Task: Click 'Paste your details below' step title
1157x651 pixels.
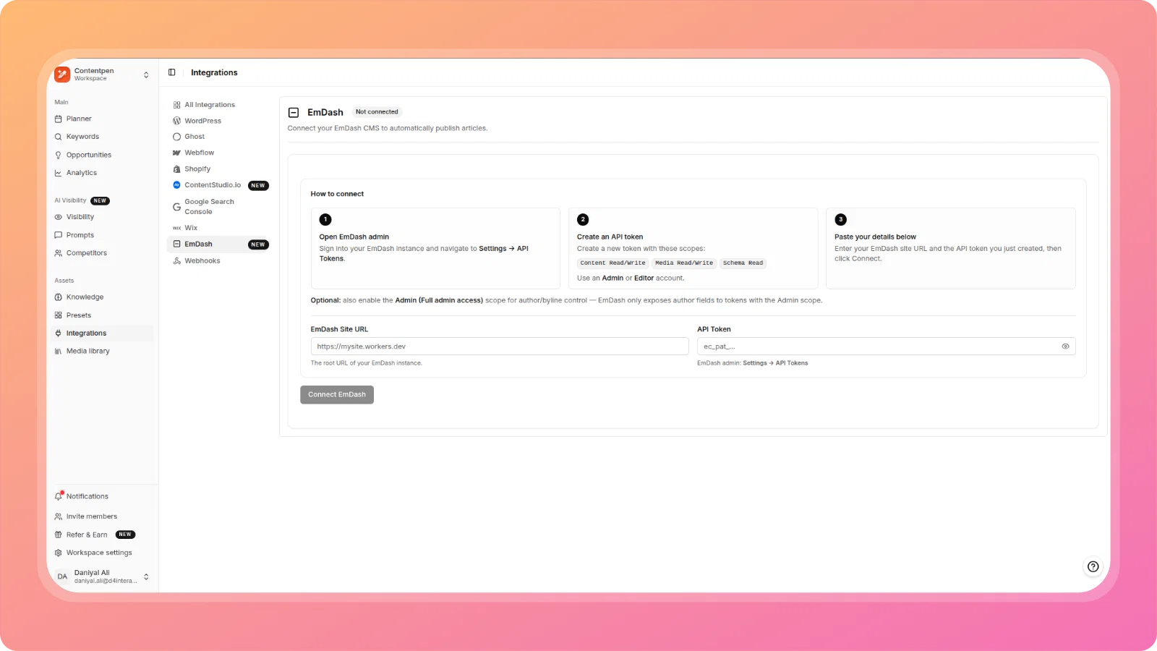Action: [x=875, y=237]
